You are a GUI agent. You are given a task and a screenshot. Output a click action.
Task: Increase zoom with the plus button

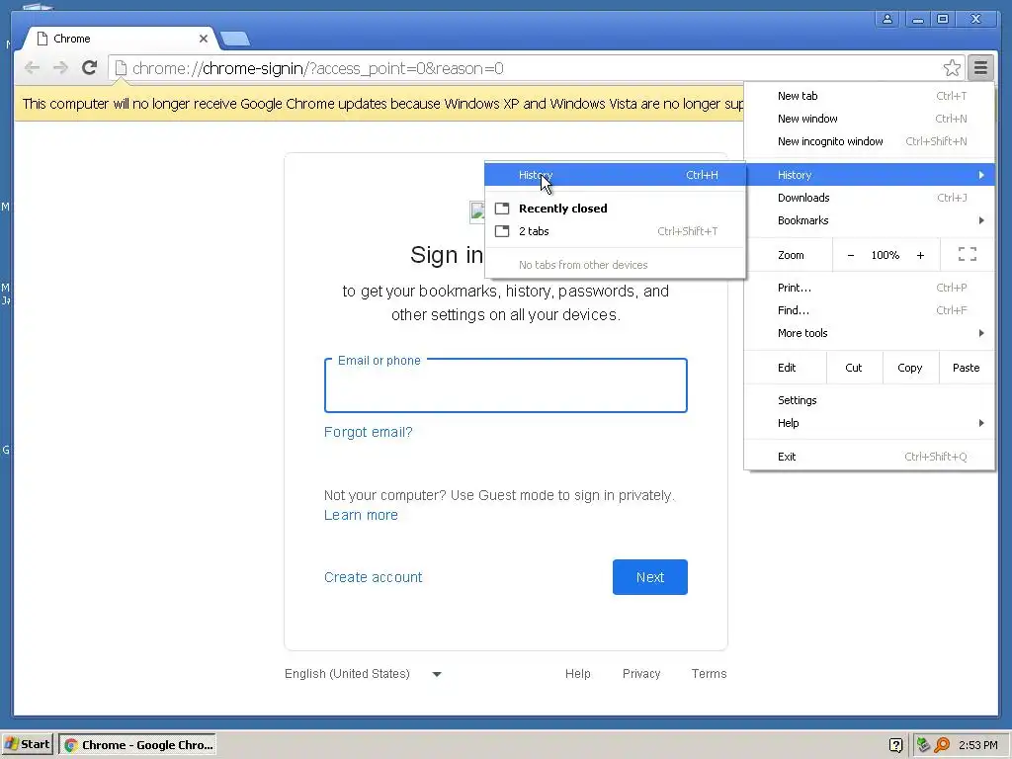click(x=920, y=255)
